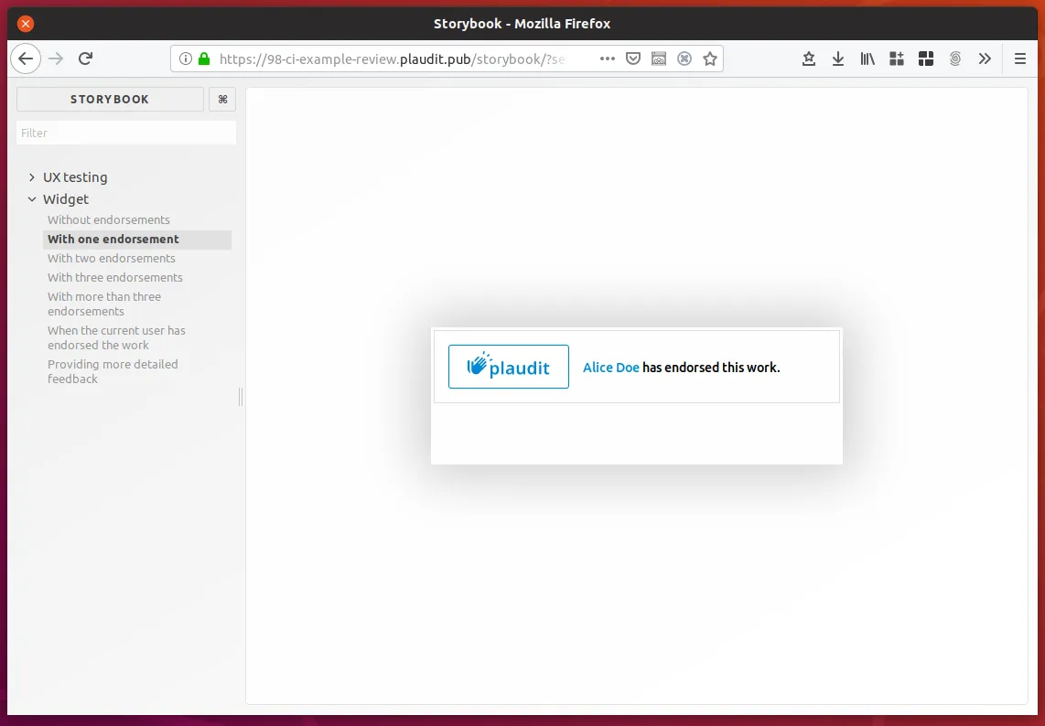Open the Firefox hamburger menu
Viewport: 1045px width, 726px height.
pos(1019,59)
